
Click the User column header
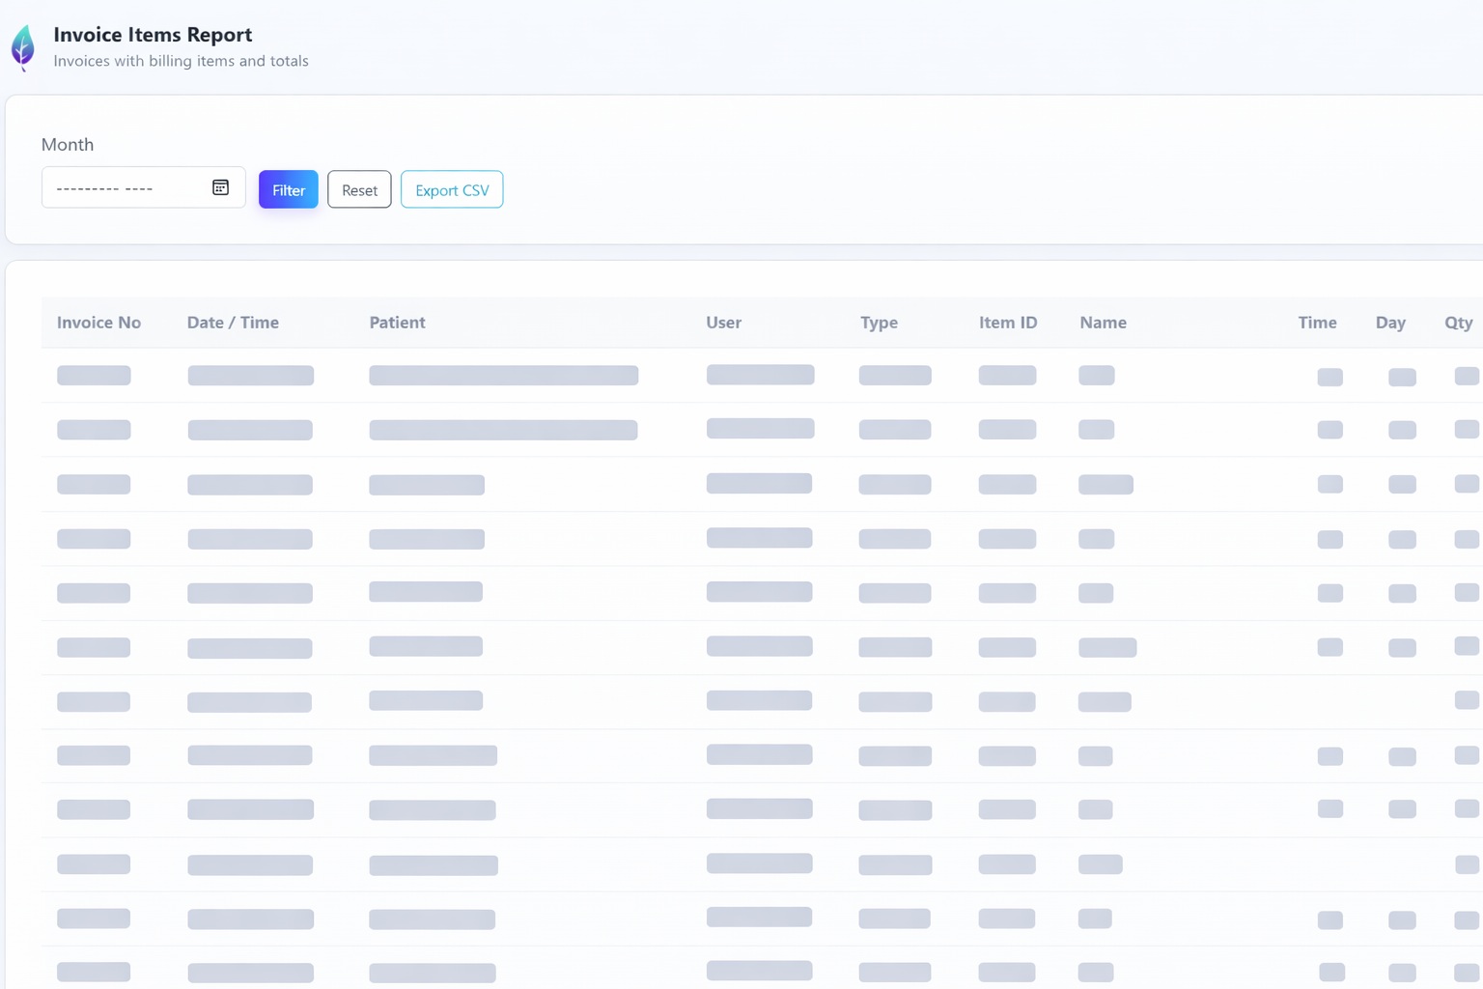723,323
